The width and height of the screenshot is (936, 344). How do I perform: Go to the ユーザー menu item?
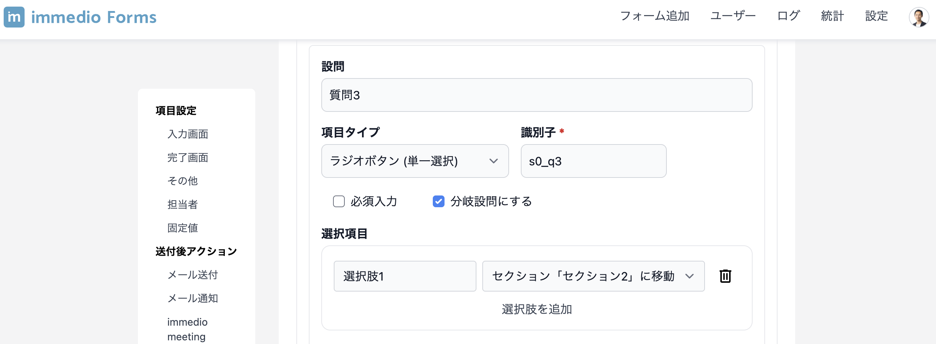point(733,16)
